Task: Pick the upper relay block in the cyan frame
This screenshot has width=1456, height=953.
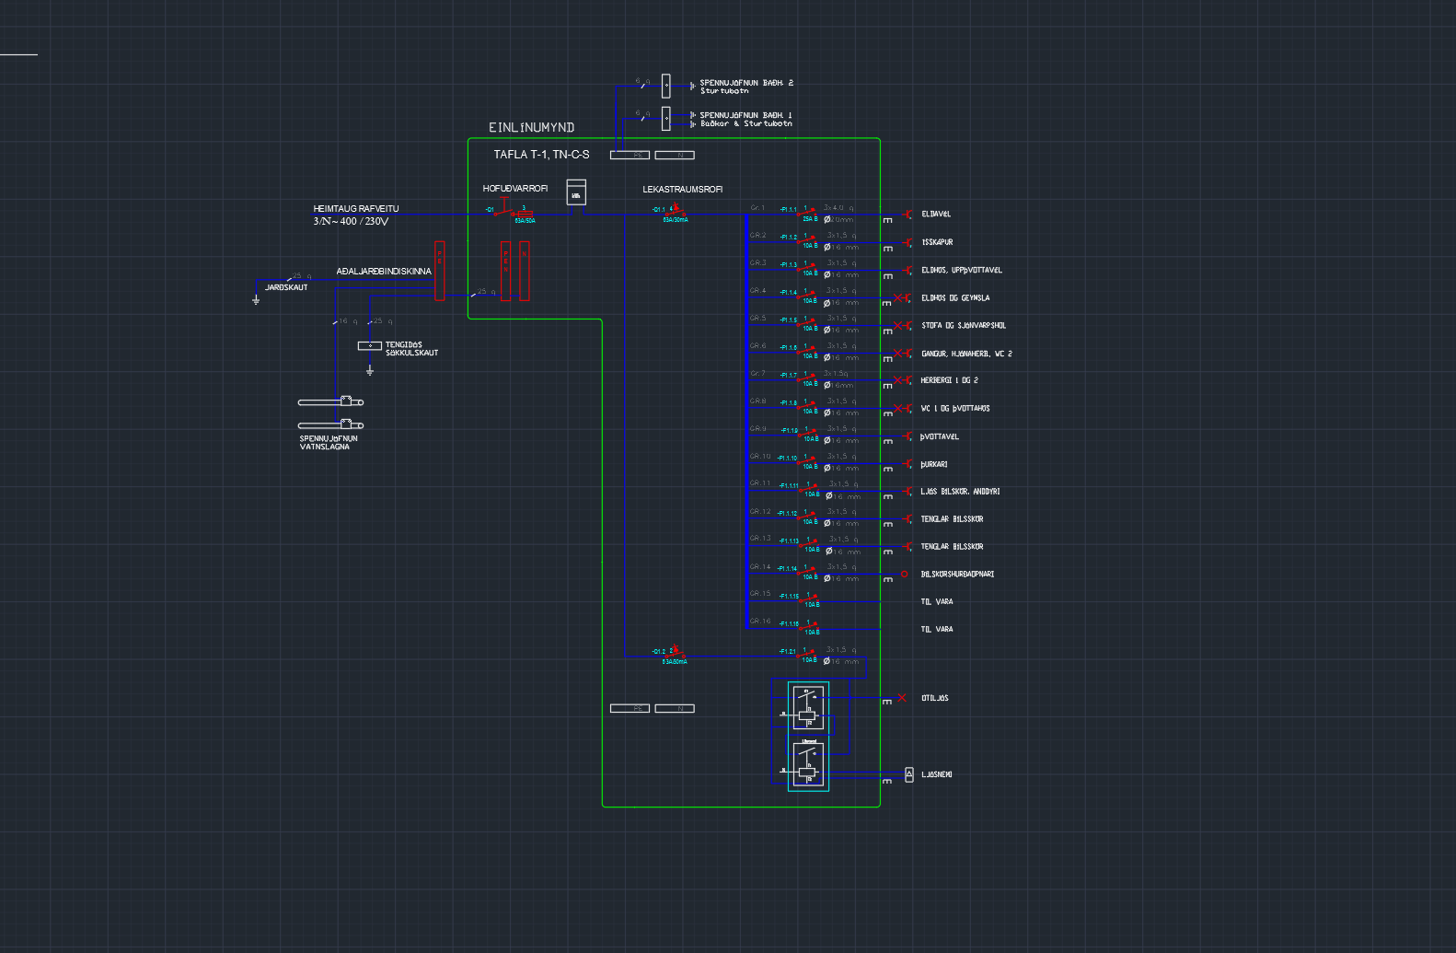Action: click(808, 707)
